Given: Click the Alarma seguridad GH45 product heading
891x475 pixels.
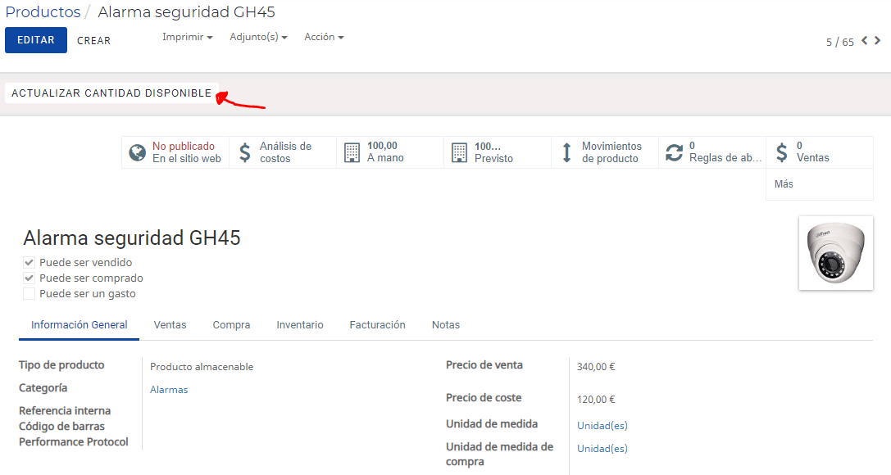Looking at the screenshot, I should [132, 237].
